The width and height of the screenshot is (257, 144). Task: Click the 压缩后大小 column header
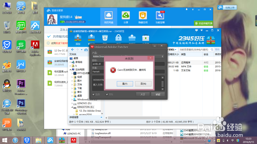tap(173, 54)
